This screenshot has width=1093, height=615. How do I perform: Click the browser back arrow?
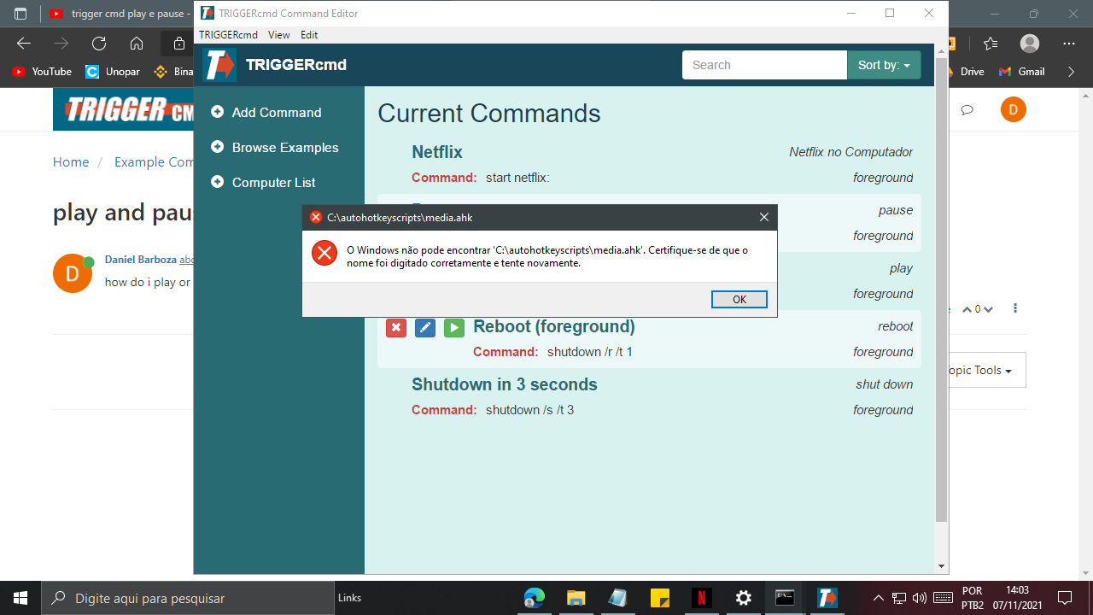pyautogui.click(x=23, y=44)
